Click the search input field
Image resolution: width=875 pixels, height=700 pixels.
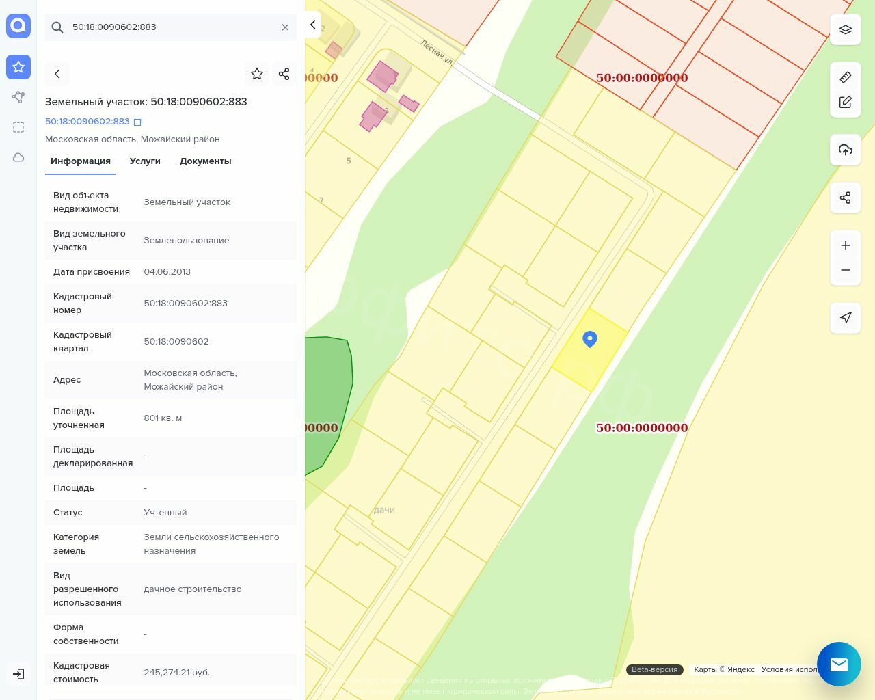171,27
